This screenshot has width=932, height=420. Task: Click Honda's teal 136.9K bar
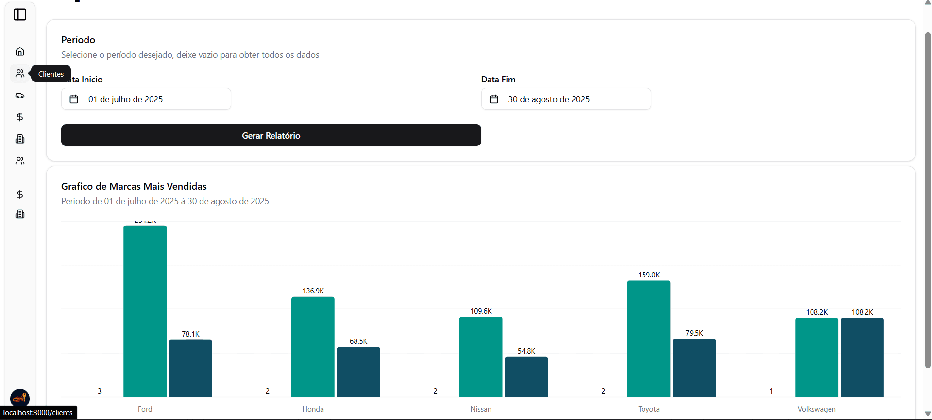[x=313, y=347]
